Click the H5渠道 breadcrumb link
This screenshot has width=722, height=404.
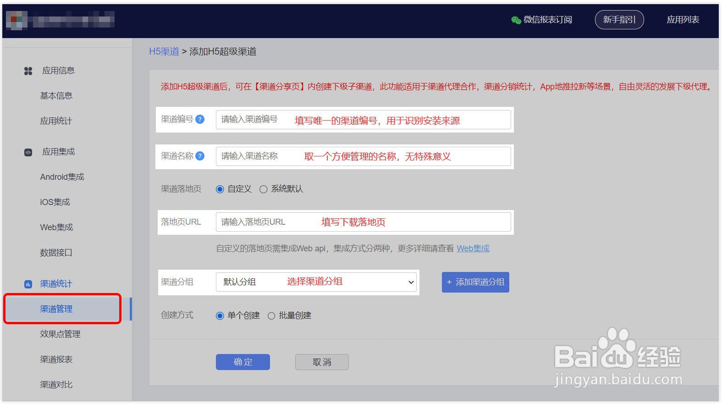[164, 51]
